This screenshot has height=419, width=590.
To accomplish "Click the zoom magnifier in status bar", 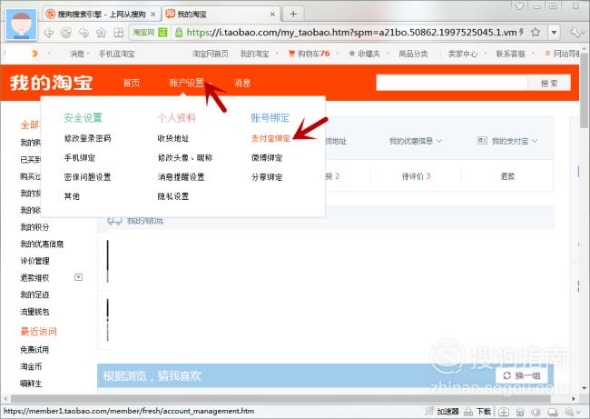I will [570, 412].
